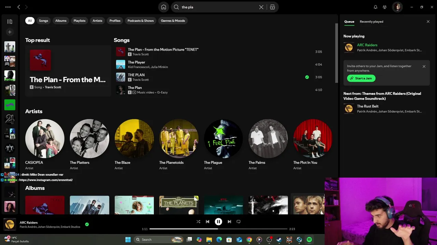Open The Platters artist card
The height and width of the screenshot is (245, 437).
click(x=89, y=144)
